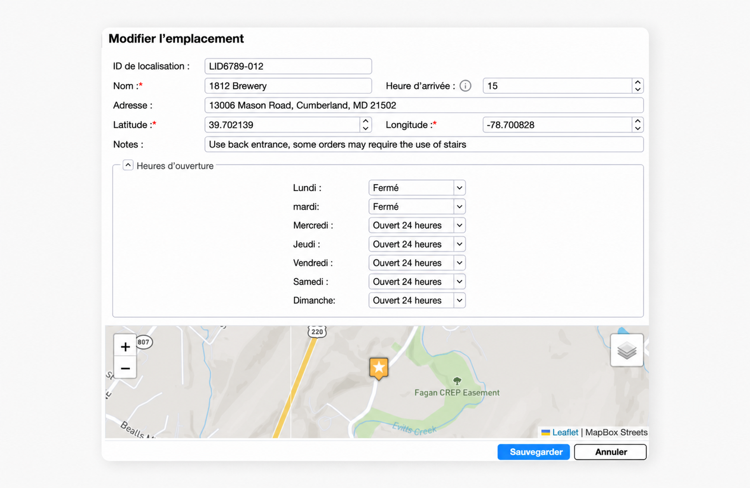Decrease the Longitude value
Screen dimensions: 750x488
click(x=637, y=128)
